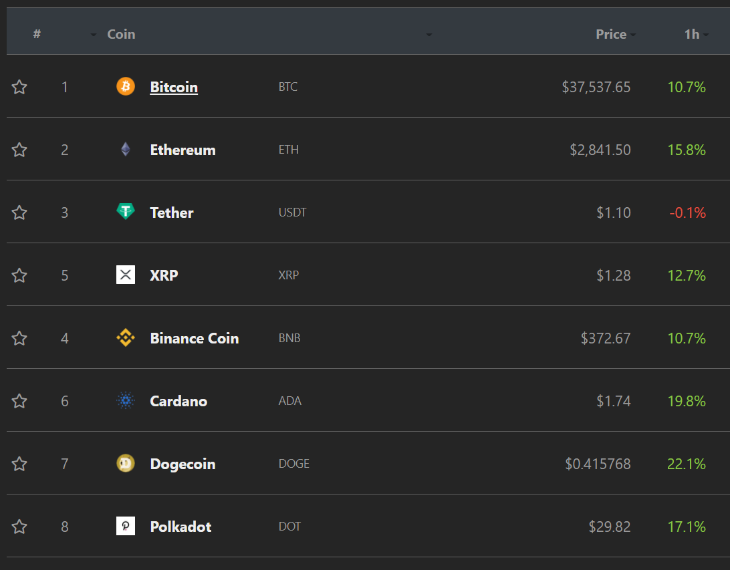Open the Cardano coin page link
The width and height of the screenshot is (730, 570).
coord(178,401)
